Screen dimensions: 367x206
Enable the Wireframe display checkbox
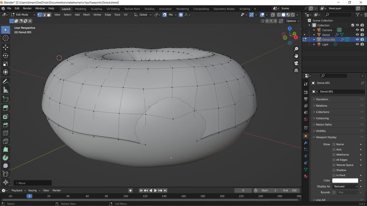334,154
